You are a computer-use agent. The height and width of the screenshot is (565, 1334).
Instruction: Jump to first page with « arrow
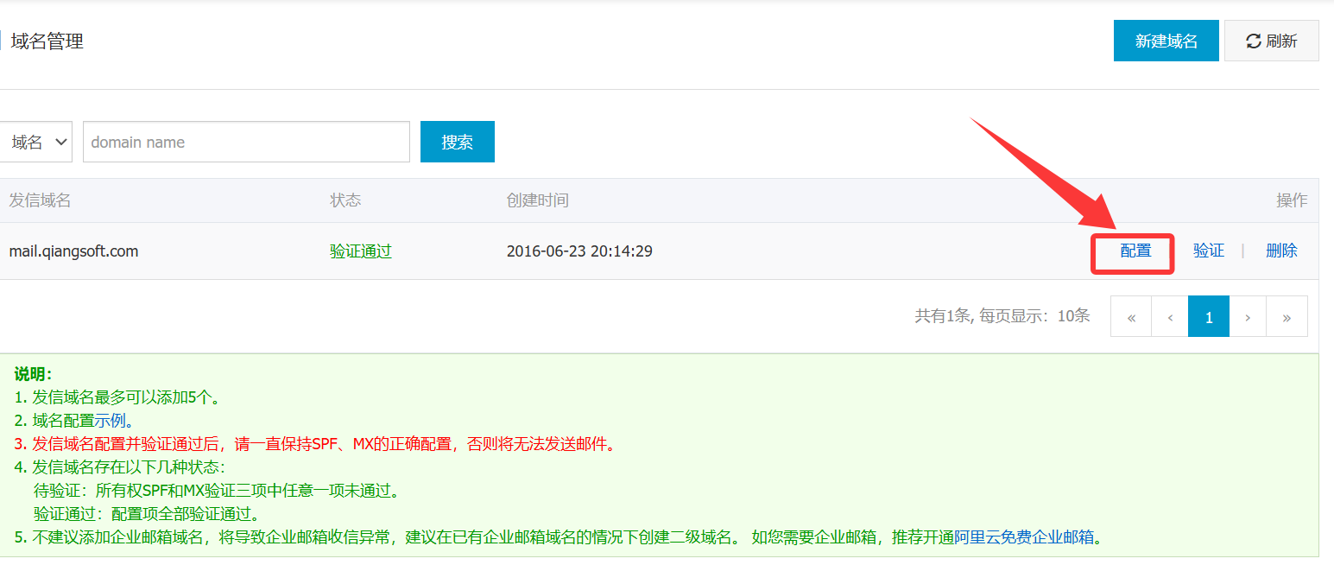pyautogui.click(x=1131, y=317)
